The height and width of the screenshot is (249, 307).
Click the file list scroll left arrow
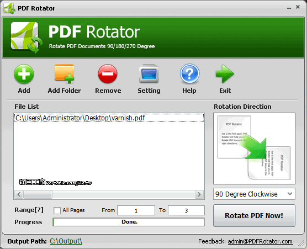[x=19, y=194]
